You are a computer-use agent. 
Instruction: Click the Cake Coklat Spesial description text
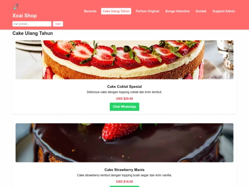coord(125,92)
